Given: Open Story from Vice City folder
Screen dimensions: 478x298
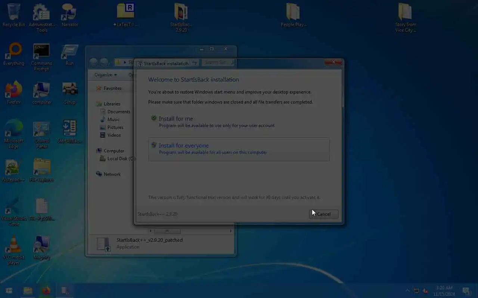Looking at the screenshot, I should [x=406, y=17].
